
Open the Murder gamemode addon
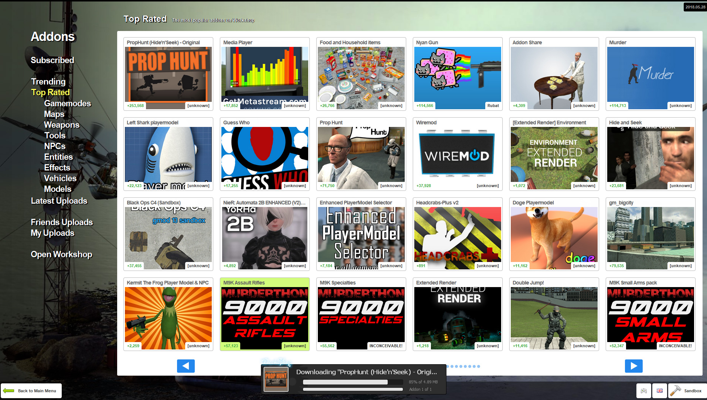click(x=650, y=74)
